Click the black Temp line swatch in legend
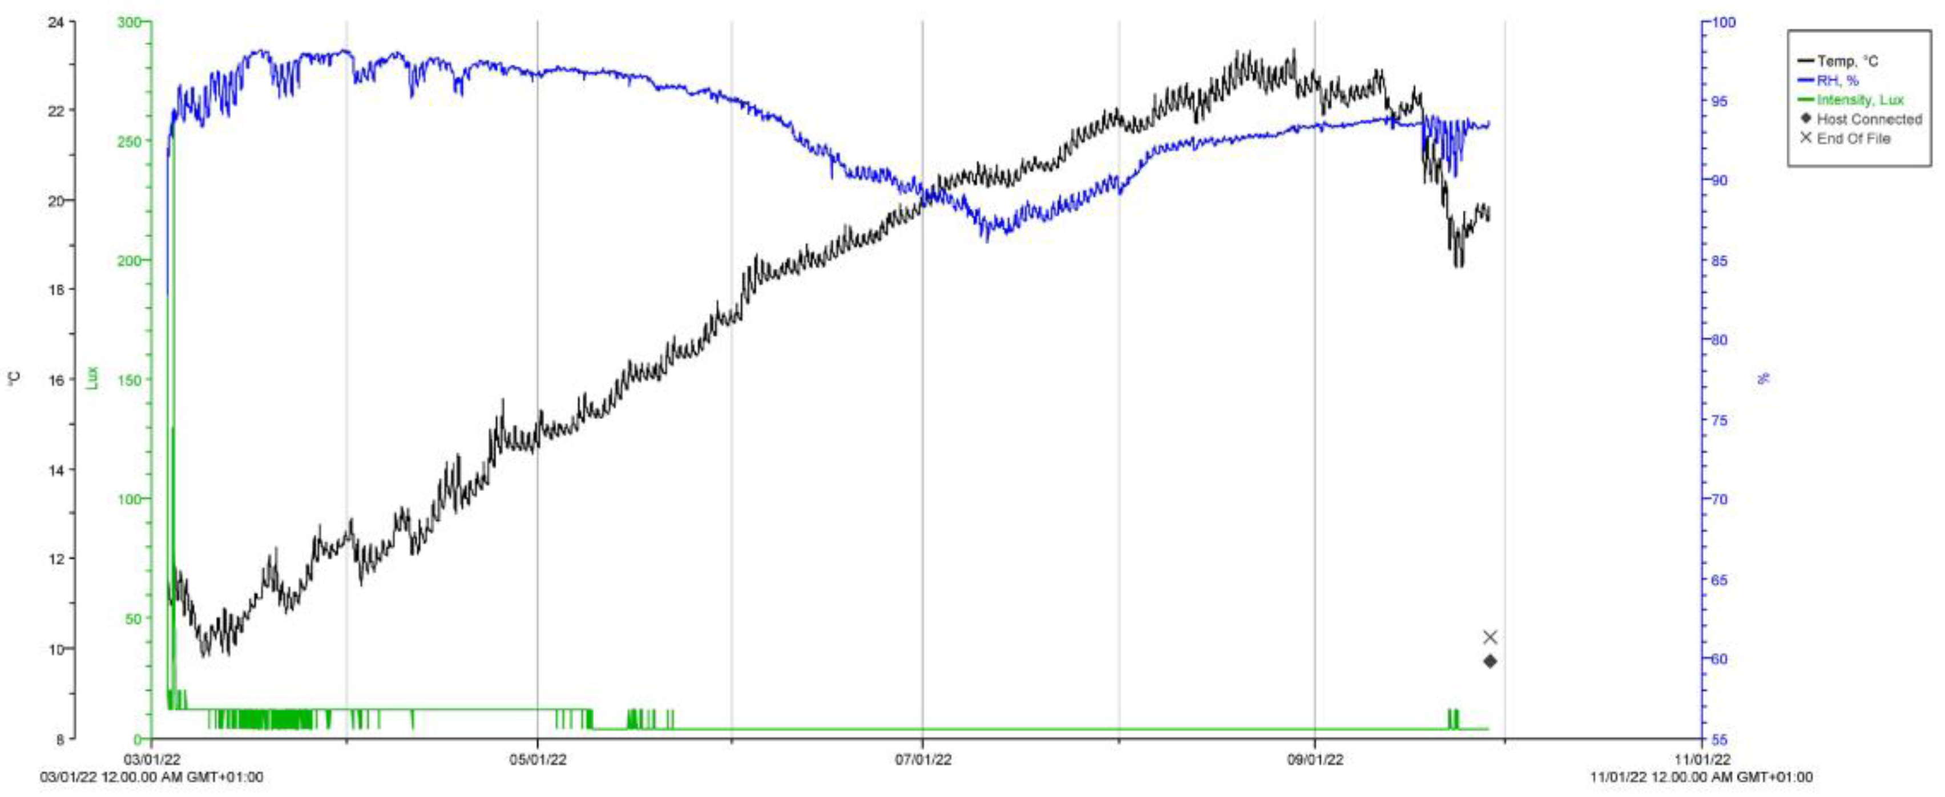Viewport: 1945px width, 797px height. coord(1806,61)
